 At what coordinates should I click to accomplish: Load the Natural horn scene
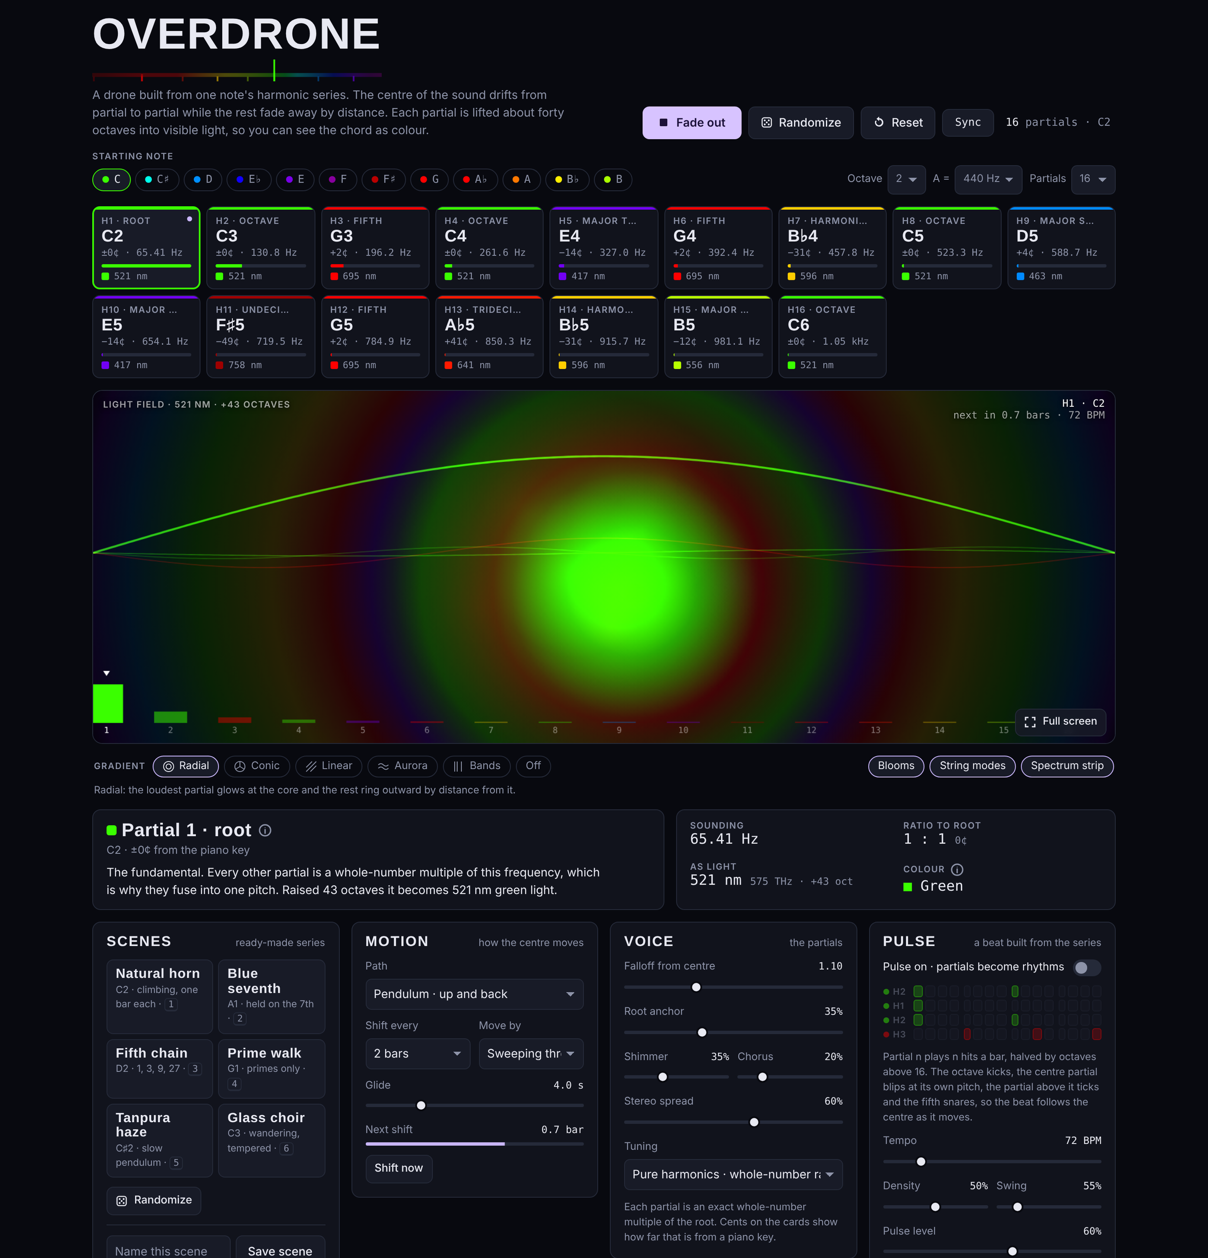[x=159, y=997]
